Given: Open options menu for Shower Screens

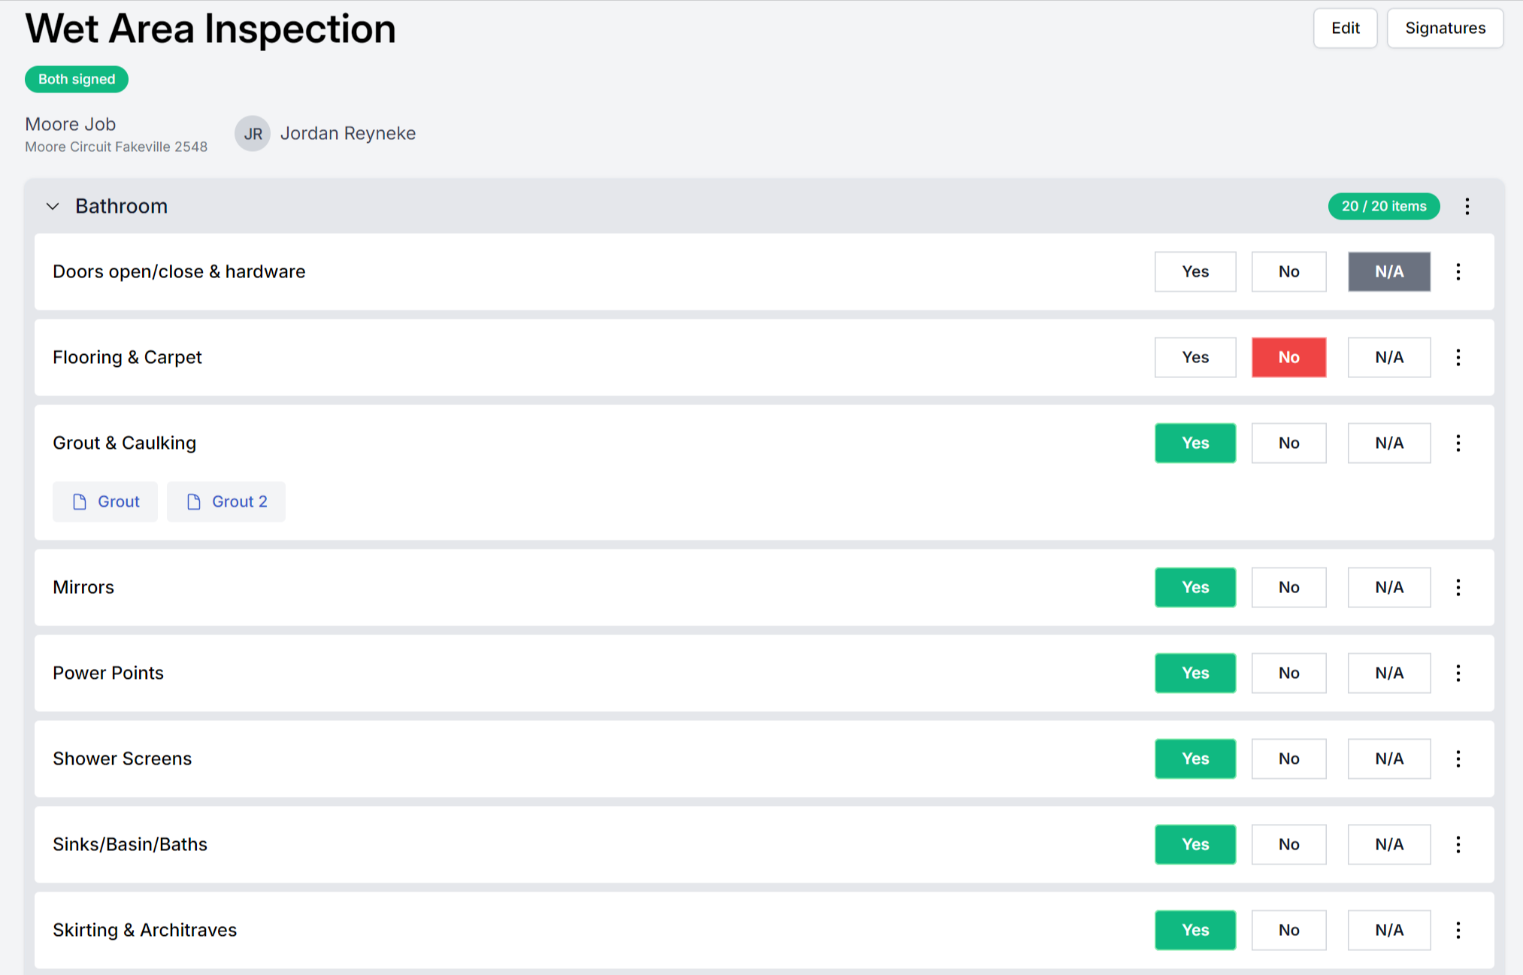Looking at the screenshot, I should pyautogui.click(x=1458, y=759).
